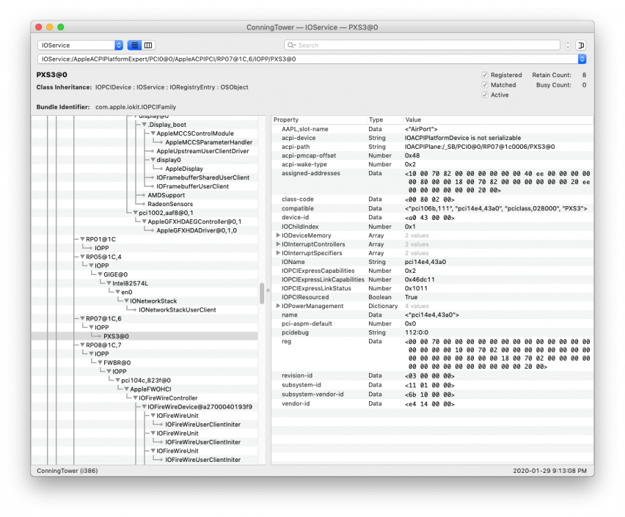
Task: Select the RadeonSensors tree entry
Action: tap(170, 204)
